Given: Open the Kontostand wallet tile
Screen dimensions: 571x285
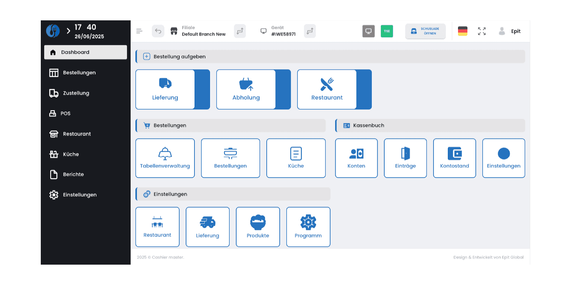Looking at the screenshot, I should click(x=454, y=158).
